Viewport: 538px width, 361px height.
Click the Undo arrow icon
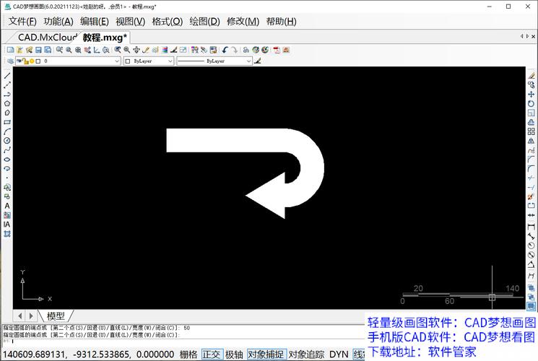(x=225, y=50)
